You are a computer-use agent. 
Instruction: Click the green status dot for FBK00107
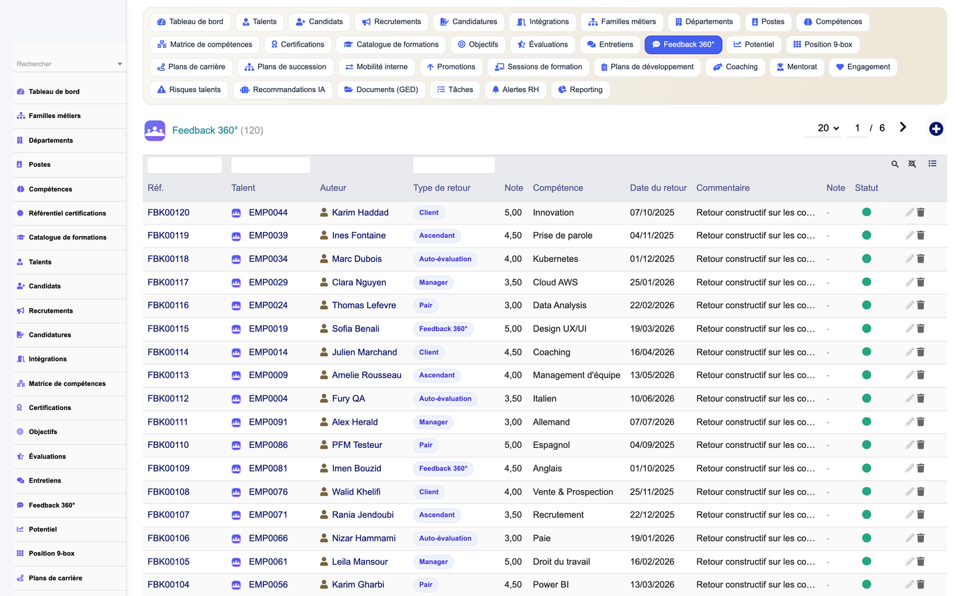[867, 515]
